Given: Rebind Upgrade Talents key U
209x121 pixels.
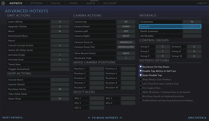Looking at the screenshot, I should (60, 27).
